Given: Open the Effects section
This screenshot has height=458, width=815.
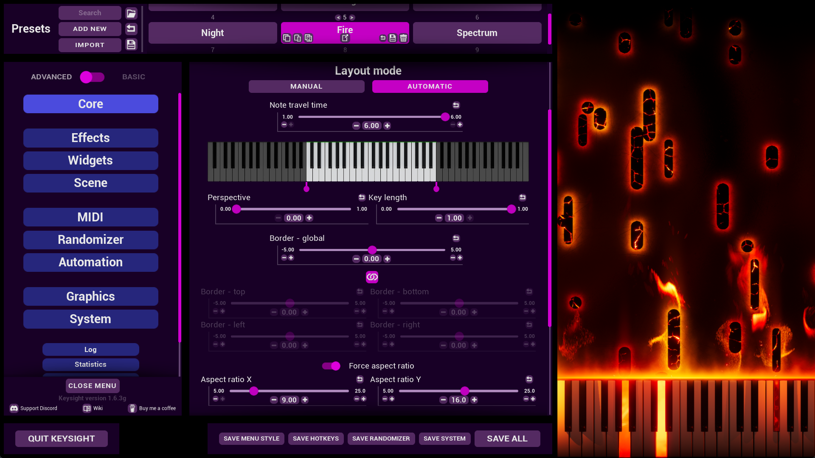Looking at the screenshot, I should [91, 138].
